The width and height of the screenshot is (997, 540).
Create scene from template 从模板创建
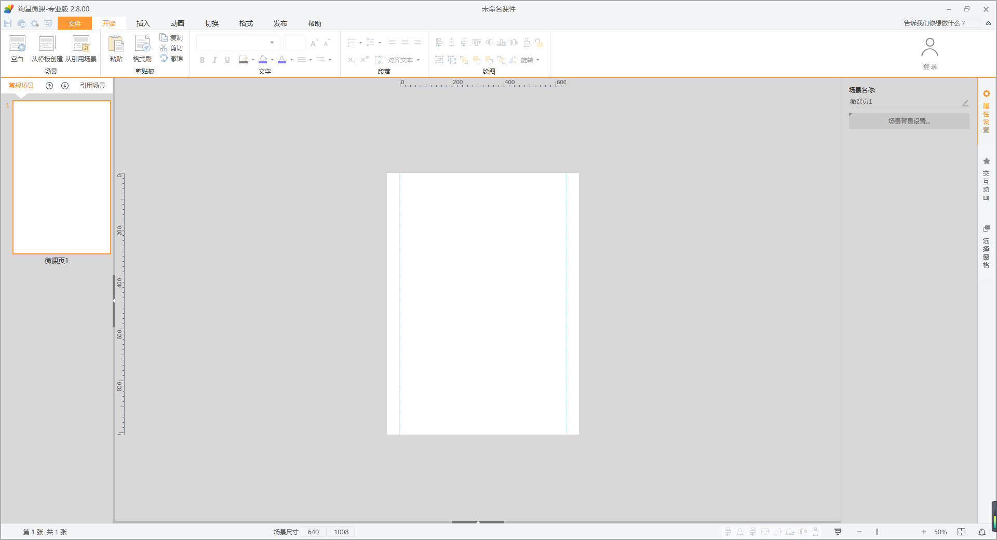[x=47, y=49]
